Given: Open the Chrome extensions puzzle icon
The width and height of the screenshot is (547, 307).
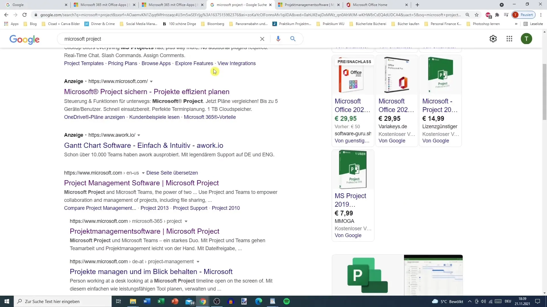Looking at the screenshot, I should [x=497, y=15].
